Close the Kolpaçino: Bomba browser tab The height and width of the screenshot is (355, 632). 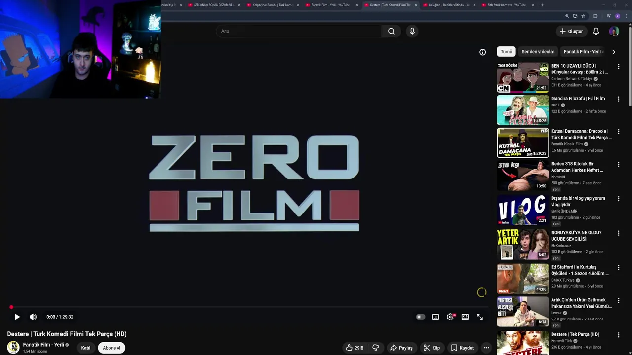point(298,5)
